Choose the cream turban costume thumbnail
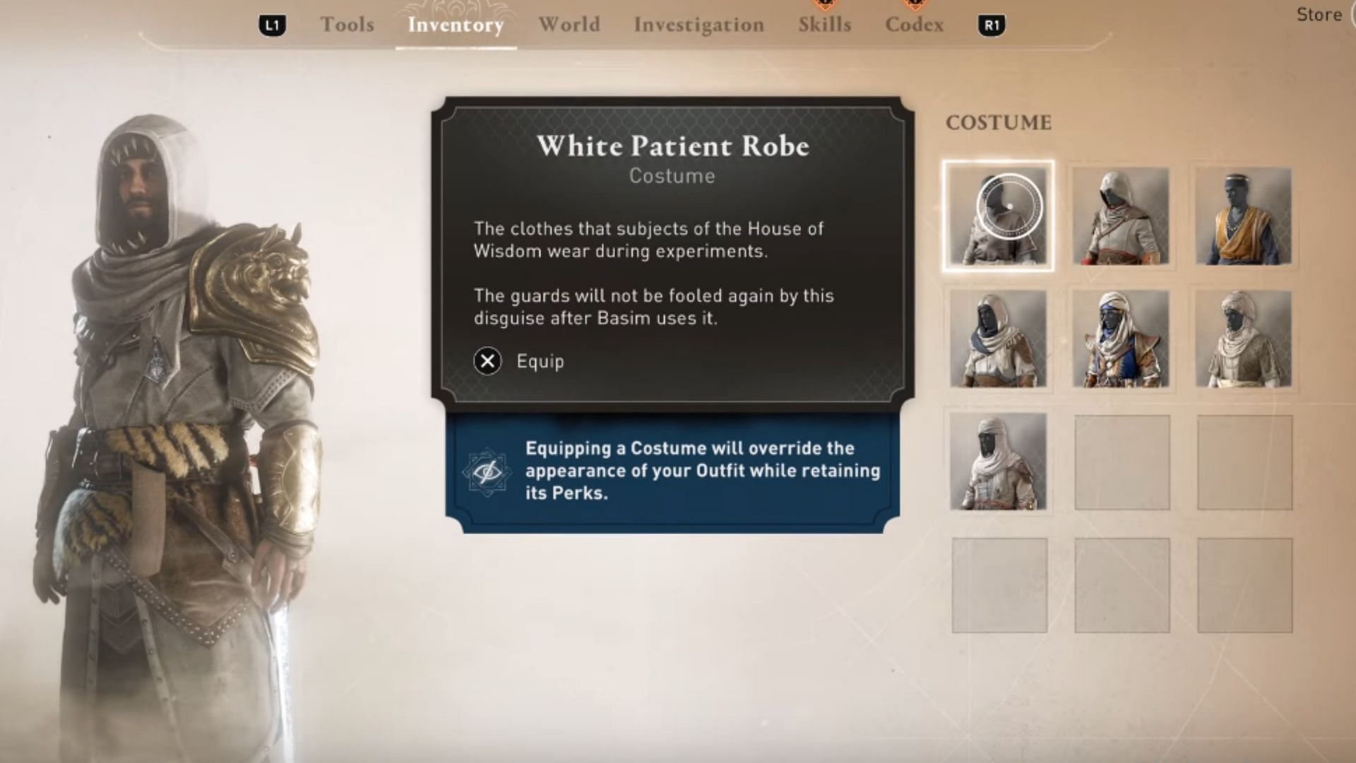 [x=1244, y=339]
